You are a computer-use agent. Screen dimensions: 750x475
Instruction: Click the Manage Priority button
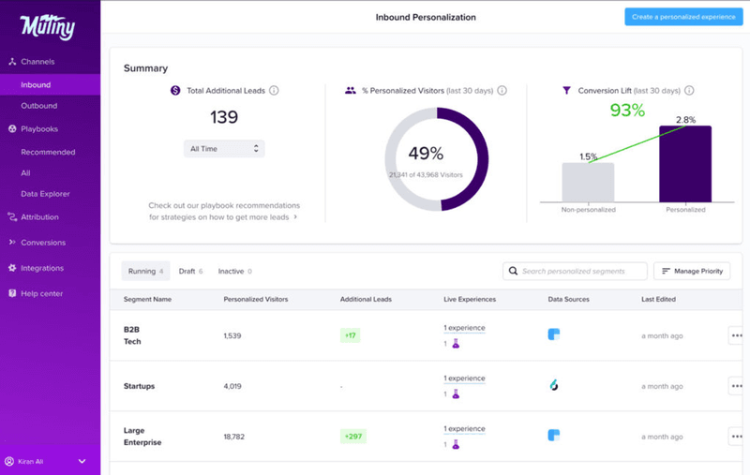[x=692, y=271]
